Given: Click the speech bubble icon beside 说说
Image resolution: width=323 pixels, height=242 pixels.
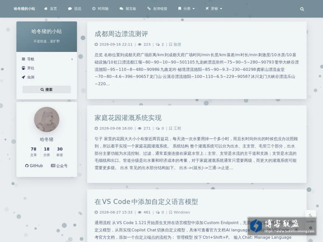Looking at the screenshot, I should (70, 9).
